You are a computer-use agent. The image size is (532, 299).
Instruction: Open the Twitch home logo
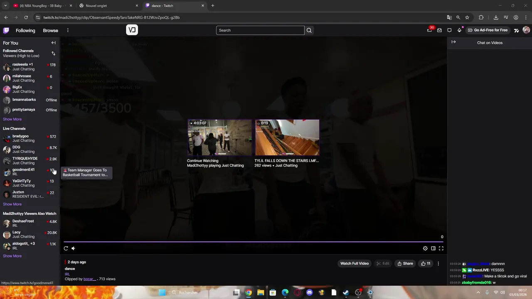point(6,30)
